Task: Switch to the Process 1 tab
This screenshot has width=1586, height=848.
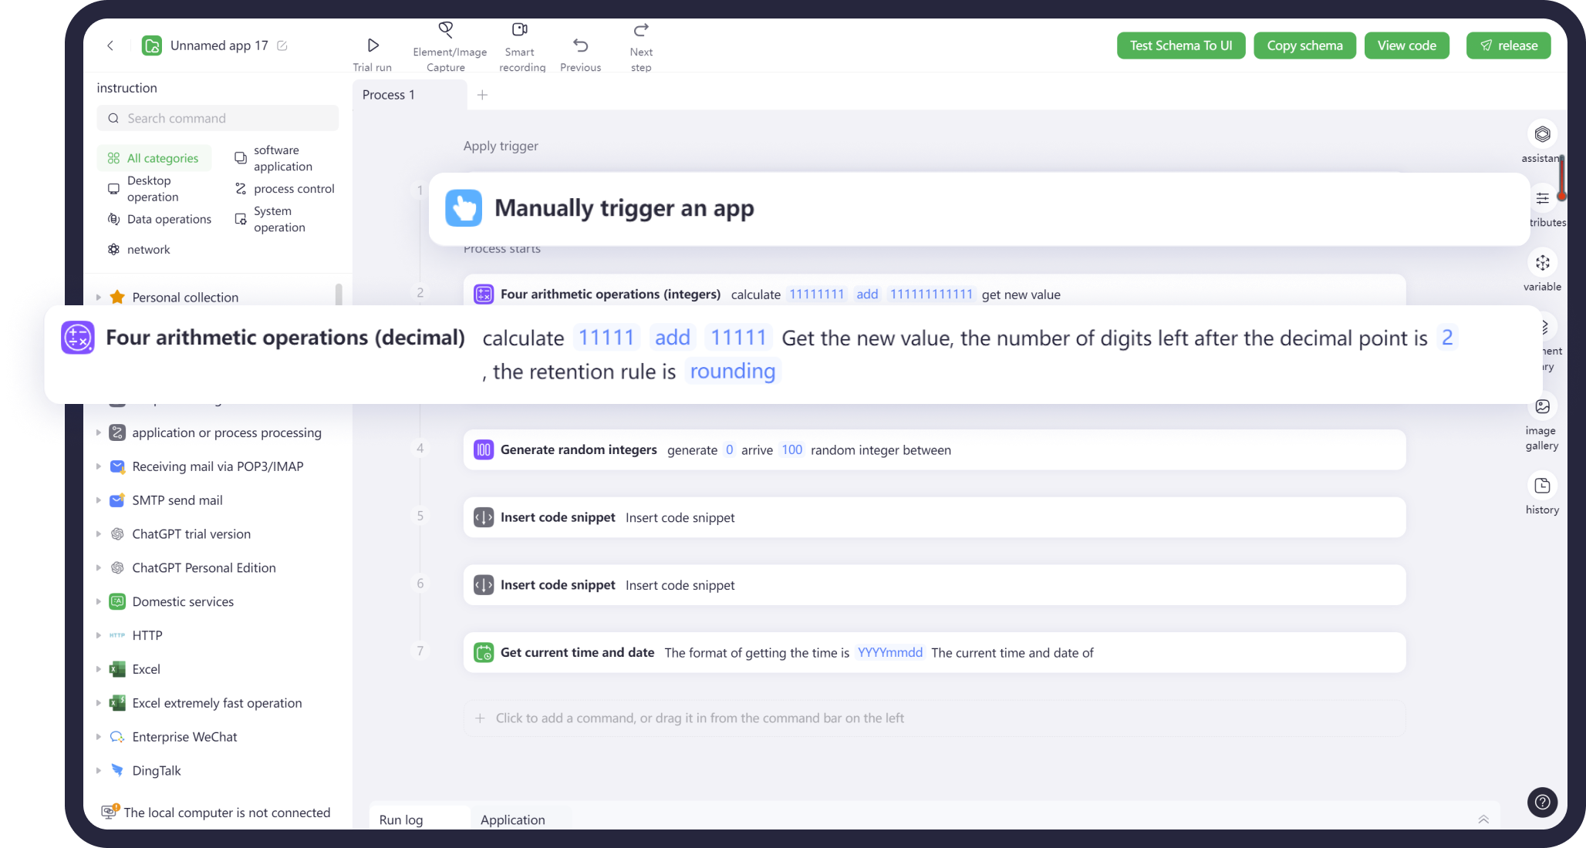Action: click(x=410, y=95)
